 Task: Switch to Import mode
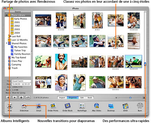tap(62, 98)
